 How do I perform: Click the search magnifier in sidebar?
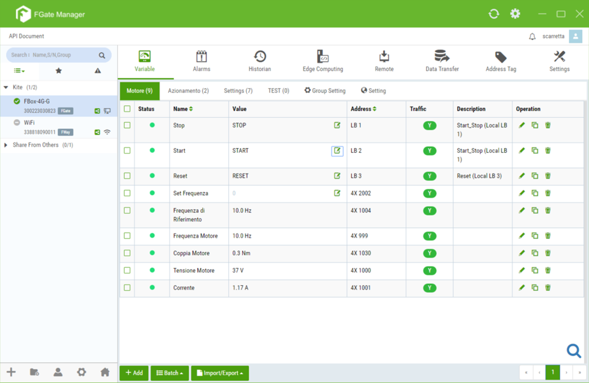pos(102,55)
